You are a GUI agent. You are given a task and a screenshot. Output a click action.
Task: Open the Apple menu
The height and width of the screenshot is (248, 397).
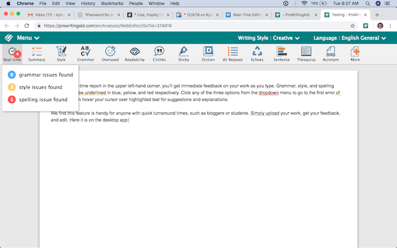[x=8, y=3]
